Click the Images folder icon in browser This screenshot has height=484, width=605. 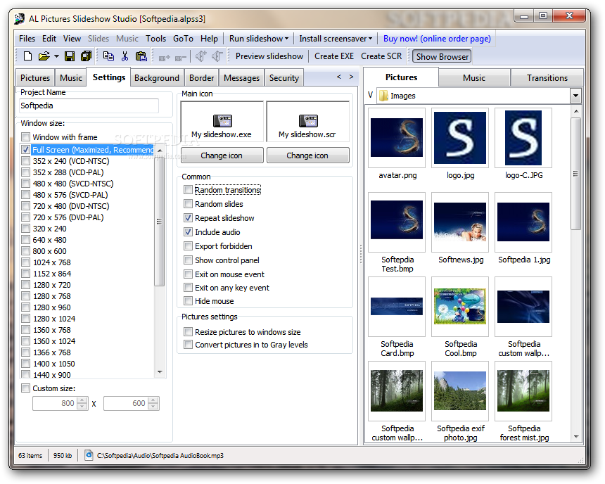click(383, 96)
